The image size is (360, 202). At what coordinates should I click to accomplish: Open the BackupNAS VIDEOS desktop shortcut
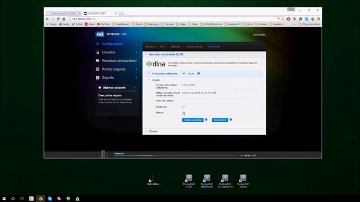(243, 181)
